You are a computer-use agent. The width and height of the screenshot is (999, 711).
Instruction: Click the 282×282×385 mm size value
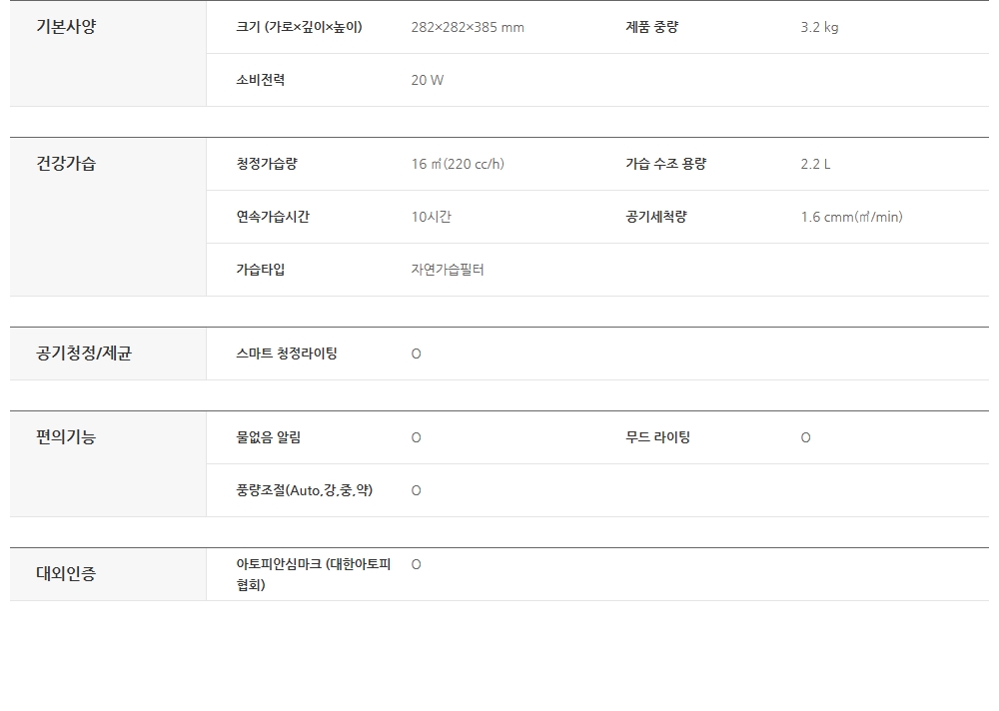click(x=468, y=27)
